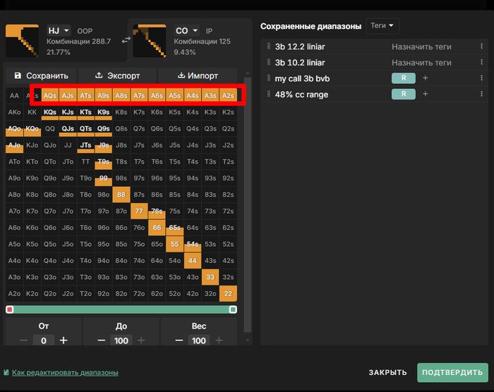
Task: Click R tag on my call 3b bvb
Action: tap(404, 78)
